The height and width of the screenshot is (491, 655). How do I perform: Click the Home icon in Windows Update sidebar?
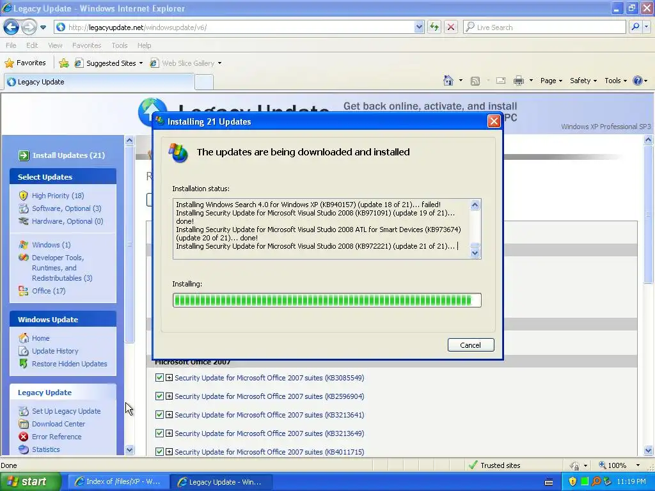point(24,338)
